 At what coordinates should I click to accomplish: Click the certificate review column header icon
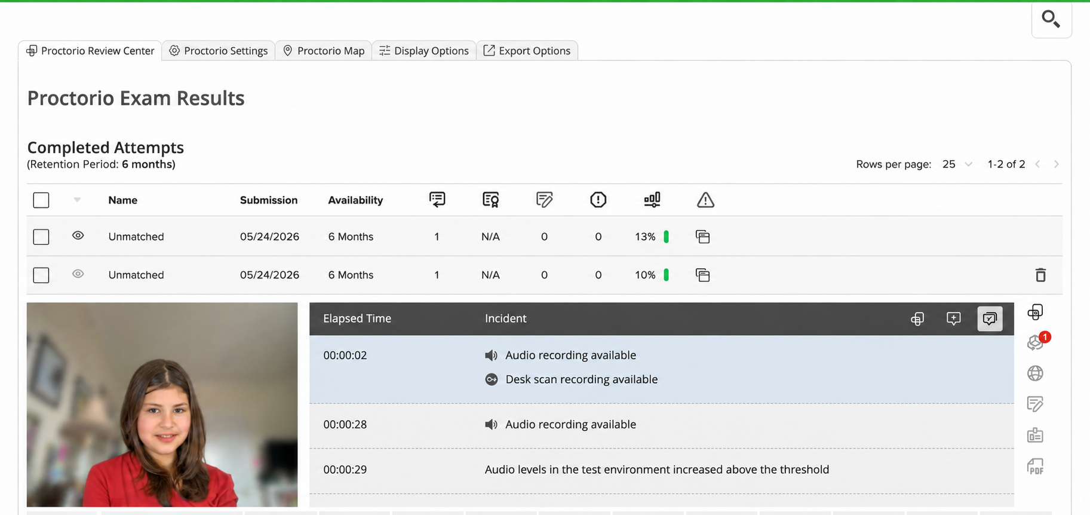(x=490, y=200)
